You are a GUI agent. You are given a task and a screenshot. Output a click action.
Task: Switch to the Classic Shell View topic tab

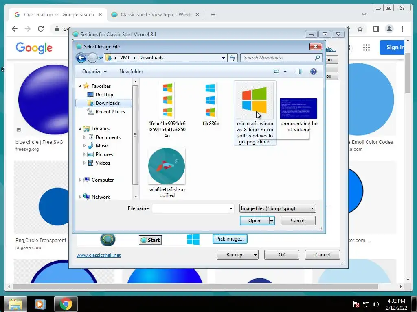click(x=156, y=15)
